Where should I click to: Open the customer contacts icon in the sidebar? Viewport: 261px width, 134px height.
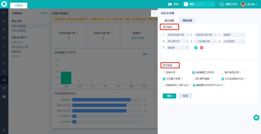4,46
